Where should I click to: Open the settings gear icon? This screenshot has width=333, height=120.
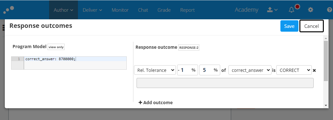tap(311, 10)
